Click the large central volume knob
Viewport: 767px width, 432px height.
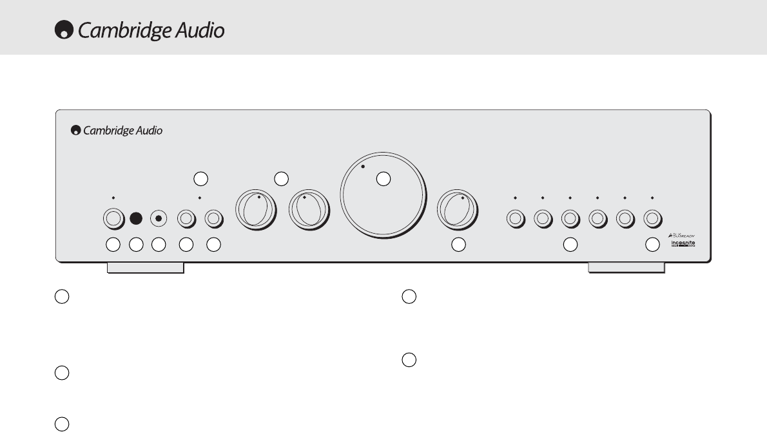383,195
